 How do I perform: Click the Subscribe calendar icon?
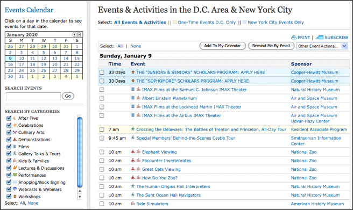coord(320,37)
